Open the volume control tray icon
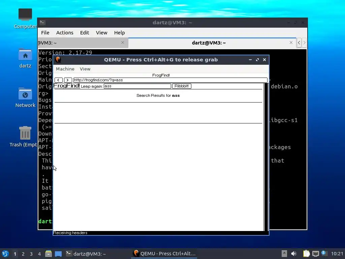345x259 pixels. [x=294, y=254]
